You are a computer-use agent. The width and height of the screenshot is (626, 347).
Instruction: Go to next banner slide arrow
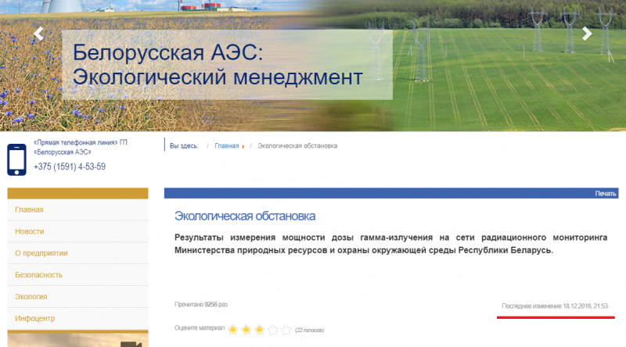point(586,34)
